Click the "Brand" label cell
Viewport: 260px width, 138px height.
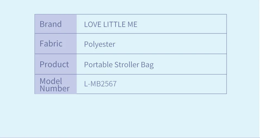[51, 24]
